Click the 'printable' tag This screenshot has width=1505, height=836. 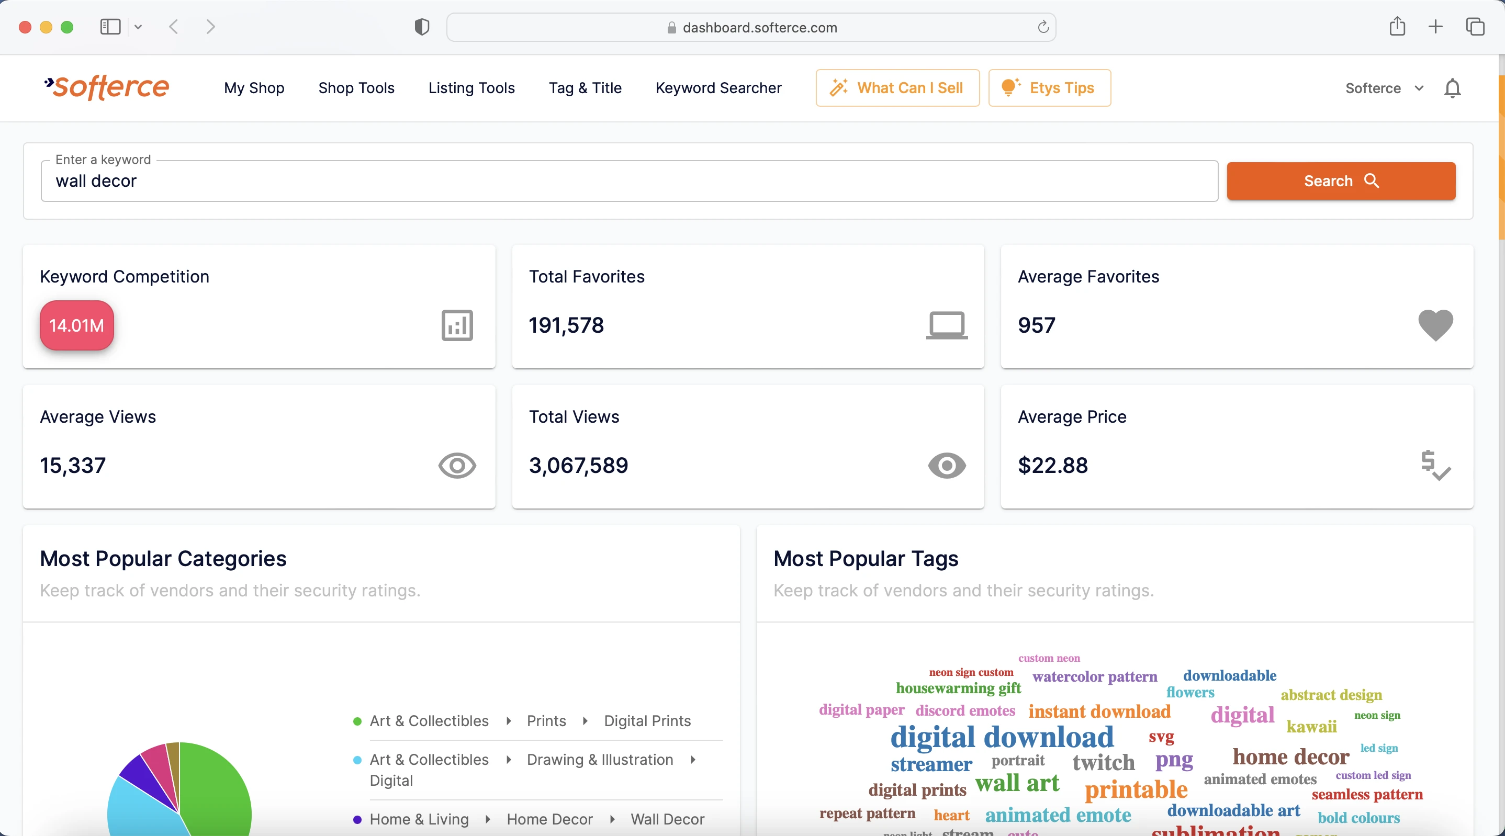[1136, 790]
